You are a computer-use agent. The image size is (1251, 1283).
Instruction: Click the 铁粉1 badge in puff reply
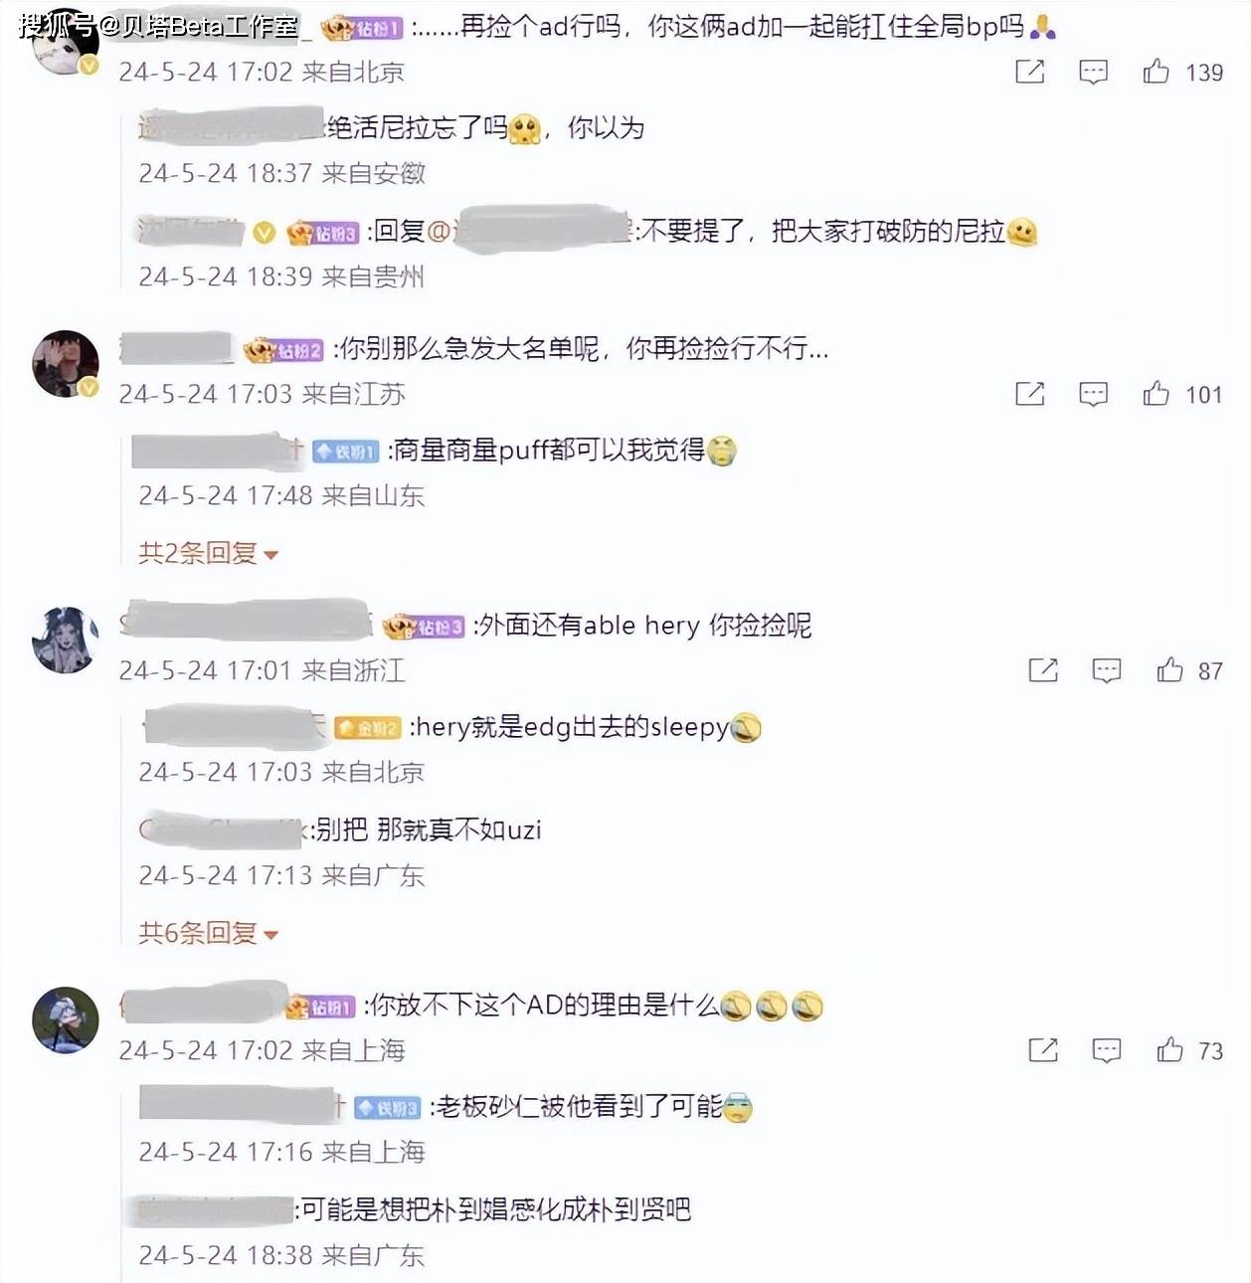coord(346,452)
